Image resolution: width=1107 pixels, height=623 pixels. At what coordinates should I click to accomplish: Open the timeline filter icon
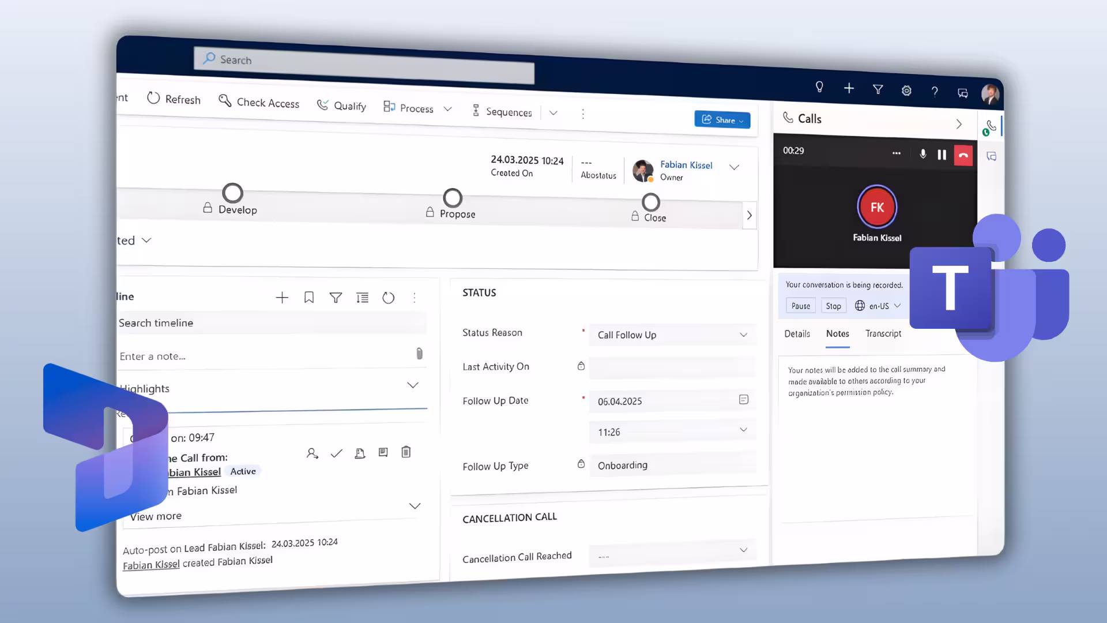[336, 298]
